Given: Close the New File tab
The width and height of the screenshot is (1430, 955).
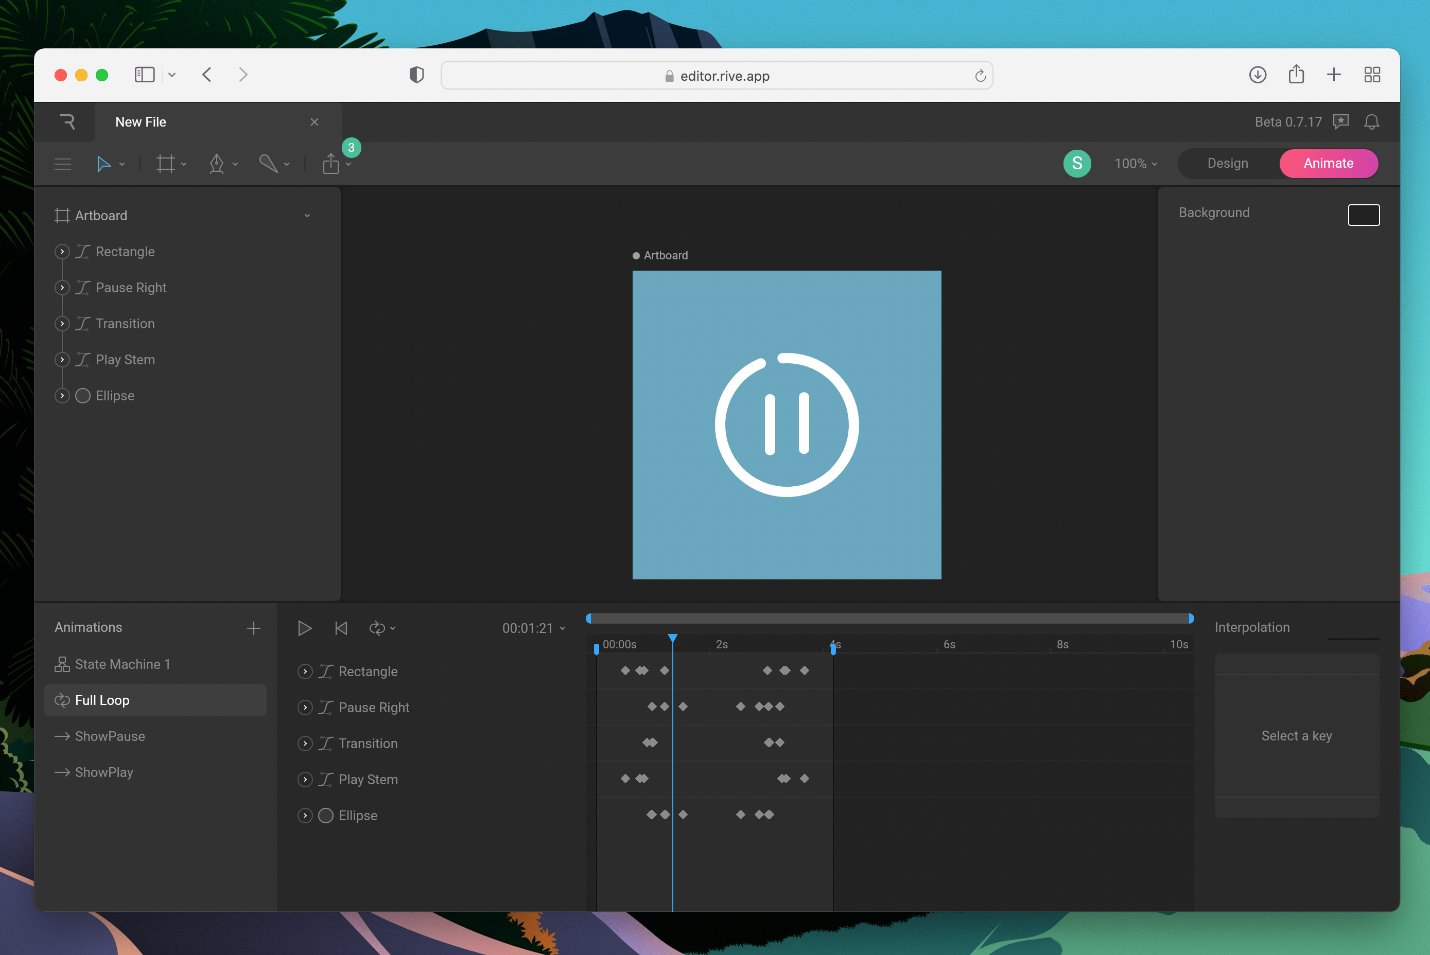Looking at the screenshot, I should [x=315, y=122].
